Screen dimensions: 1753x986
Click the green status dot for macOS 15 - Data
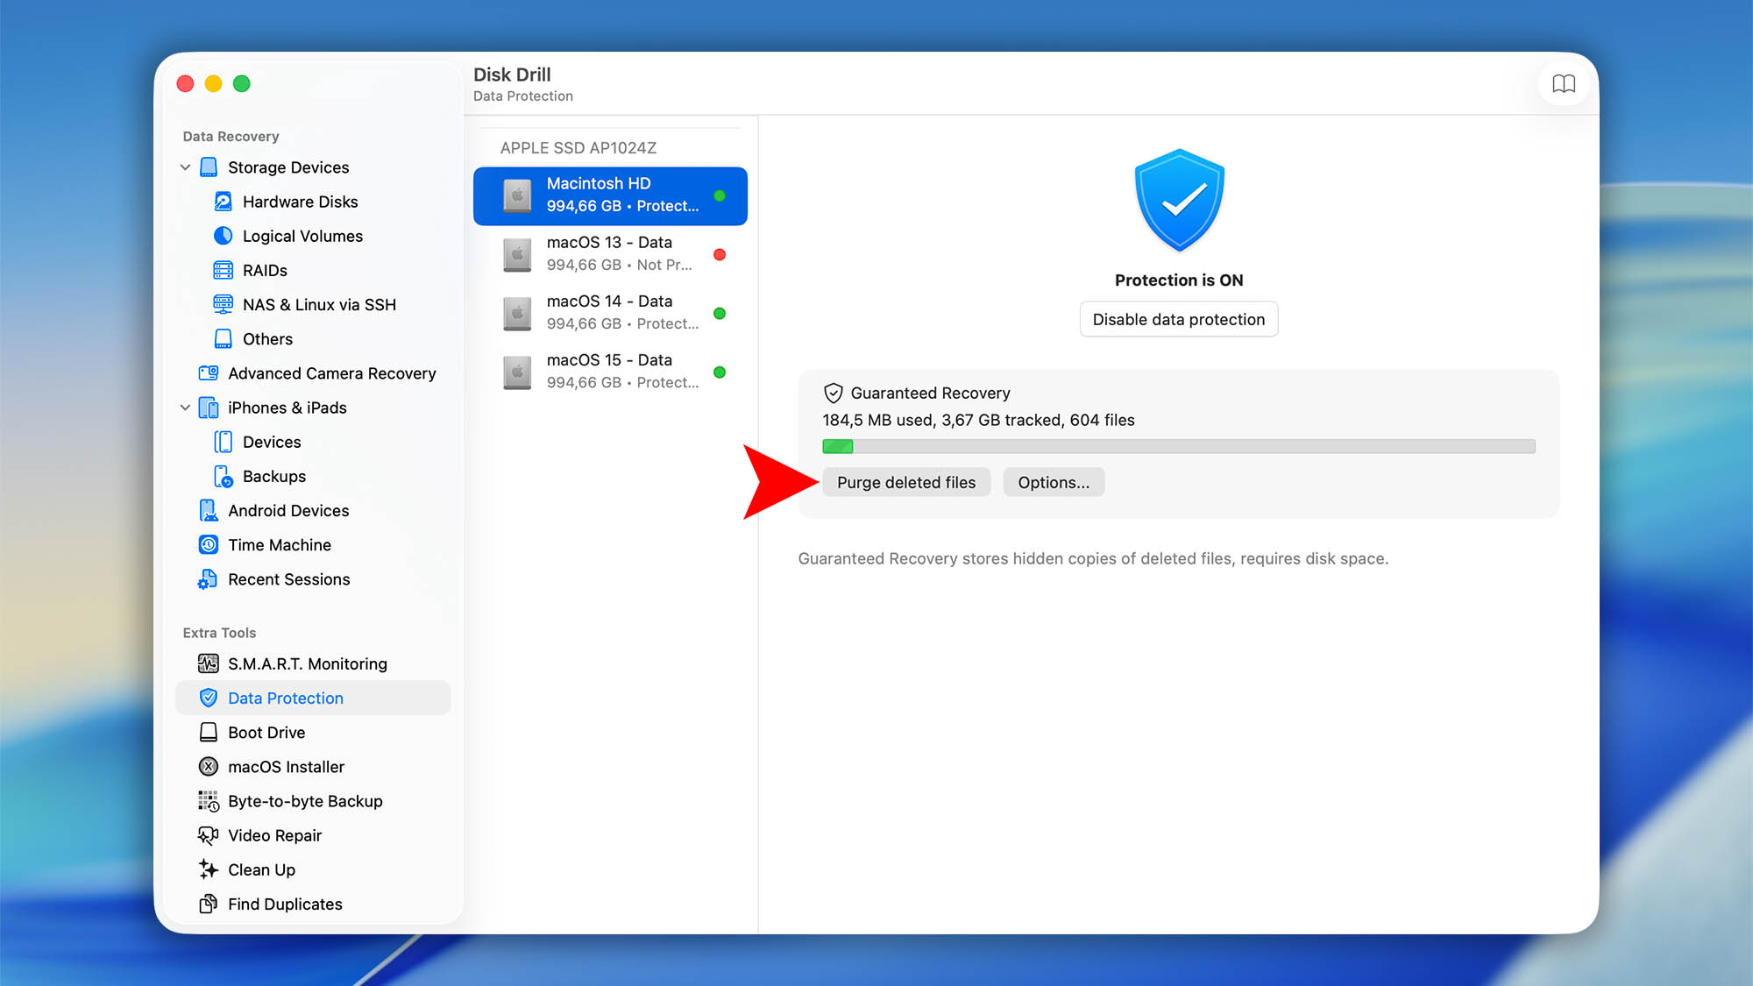coord(720,372)
